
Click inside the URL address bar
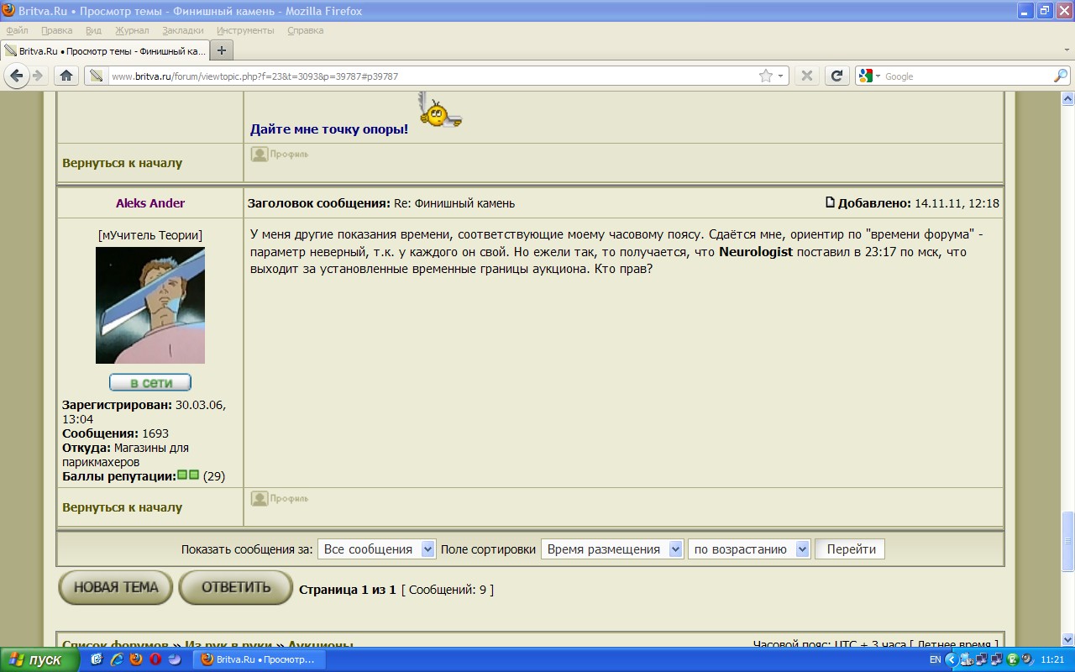(420, 76)
